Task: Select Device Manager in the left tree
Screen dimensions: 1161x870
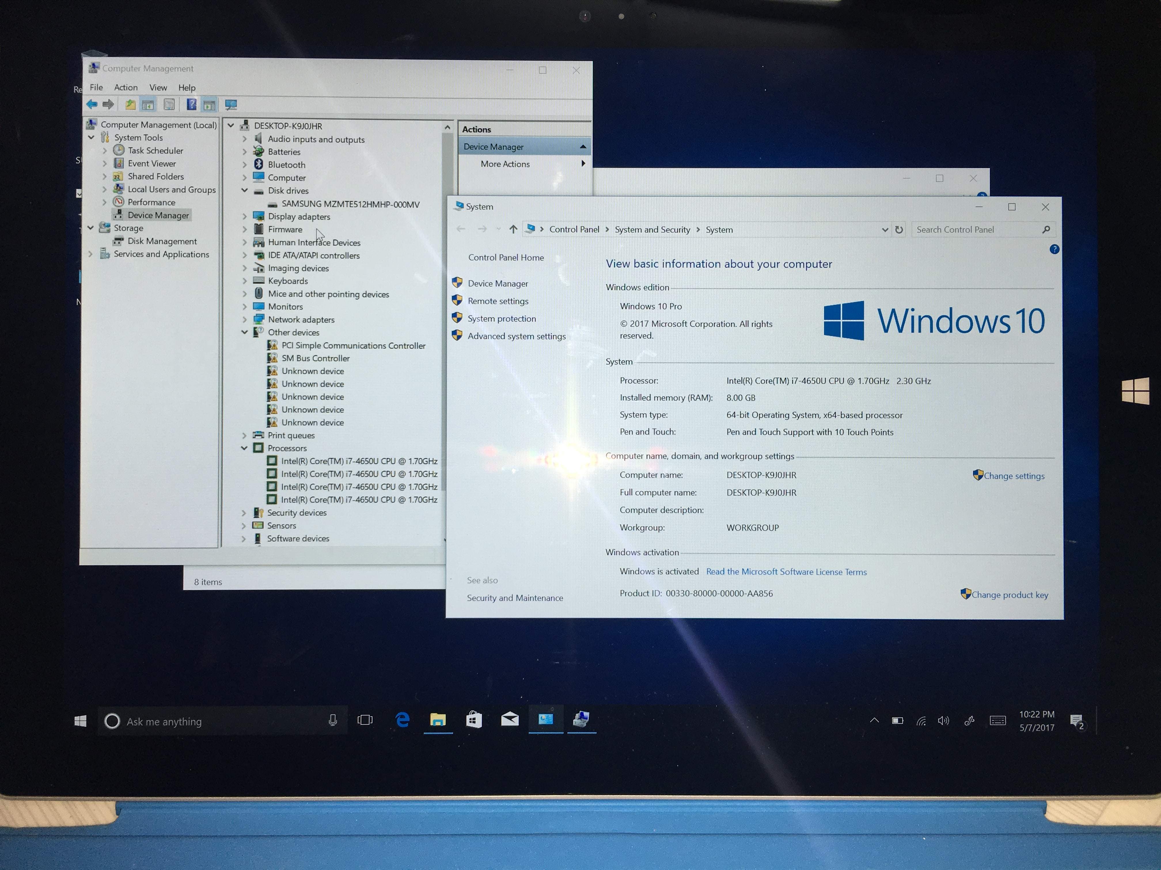Action: coord(158,215)
